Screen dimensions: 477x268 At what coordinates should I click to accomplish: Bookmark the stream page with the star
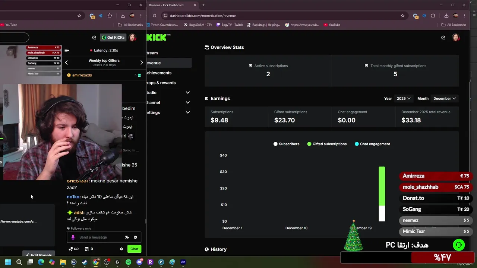(x=79, y=16)
